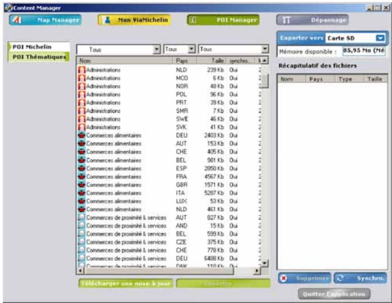Click the Commerces alimentaires icon for CHE row
The height and width of the screenshot is (303, 392).
[x=81, y=152]
